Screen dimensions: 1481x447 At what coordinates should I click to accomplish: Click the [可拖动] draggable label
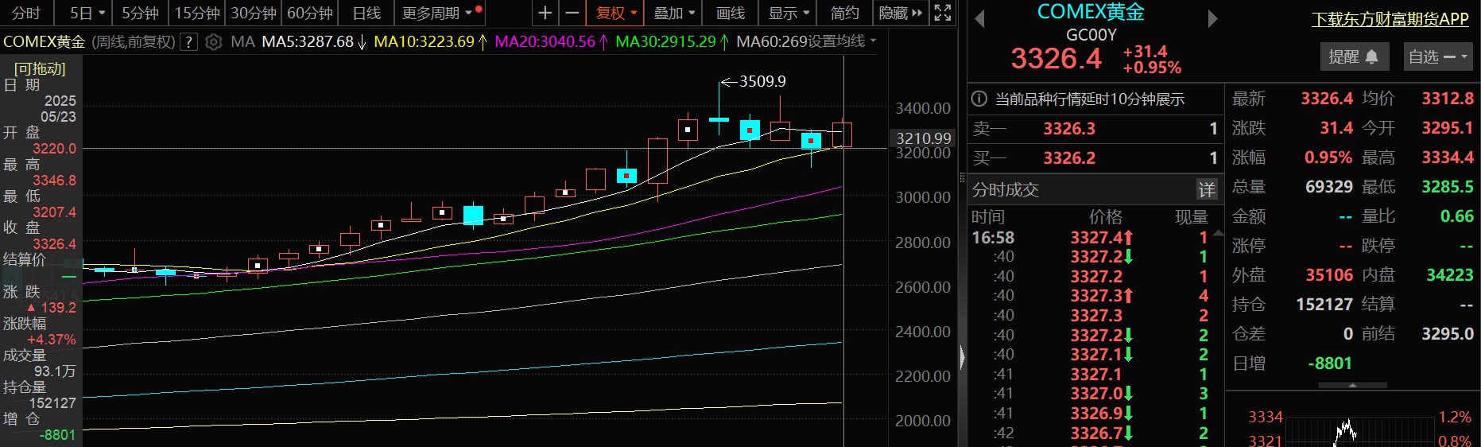pyautogui.click(x=40, y=69)
